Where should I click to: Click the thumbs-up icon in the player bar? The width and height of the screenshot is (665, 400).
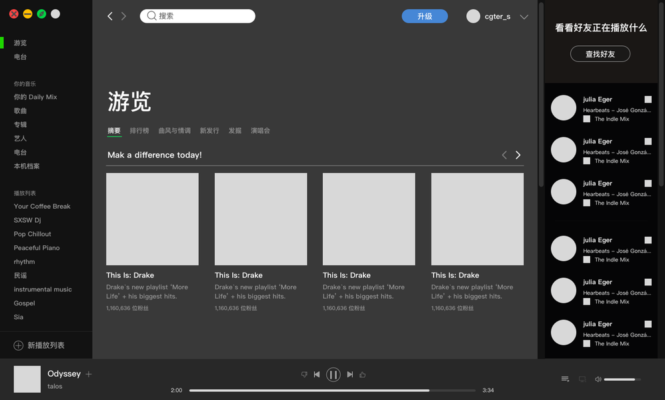pyautogui.click(x=363, y=375)
